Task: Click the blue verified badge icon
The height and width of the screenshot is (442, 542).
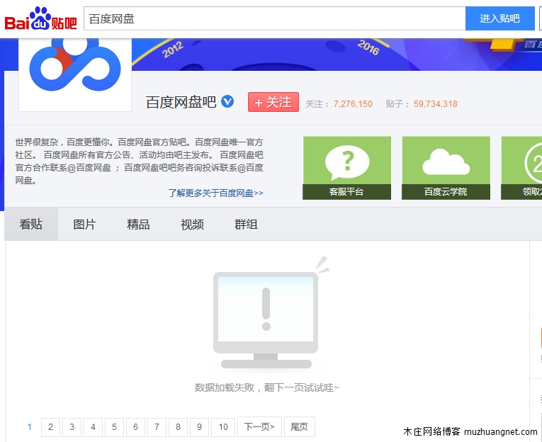Action: [x=227, y=101]
